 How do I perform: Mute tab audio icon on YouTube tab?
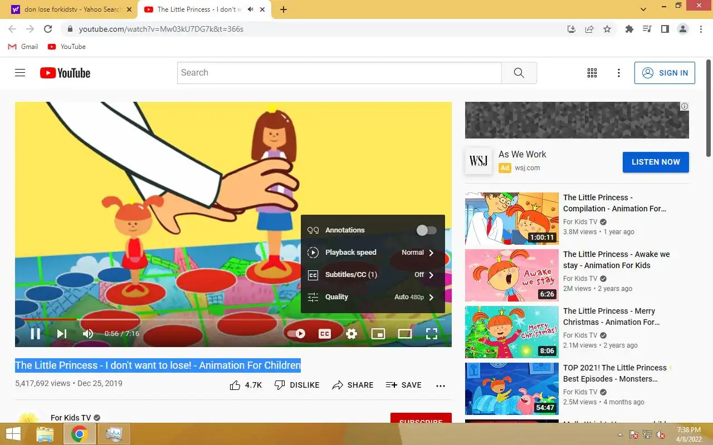coord(251,9)
